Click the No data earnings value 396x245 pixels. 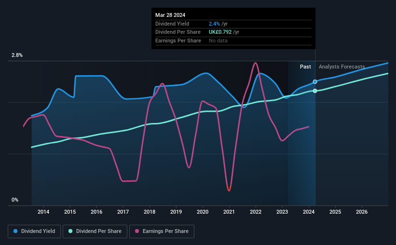click(x=218, y=41)
